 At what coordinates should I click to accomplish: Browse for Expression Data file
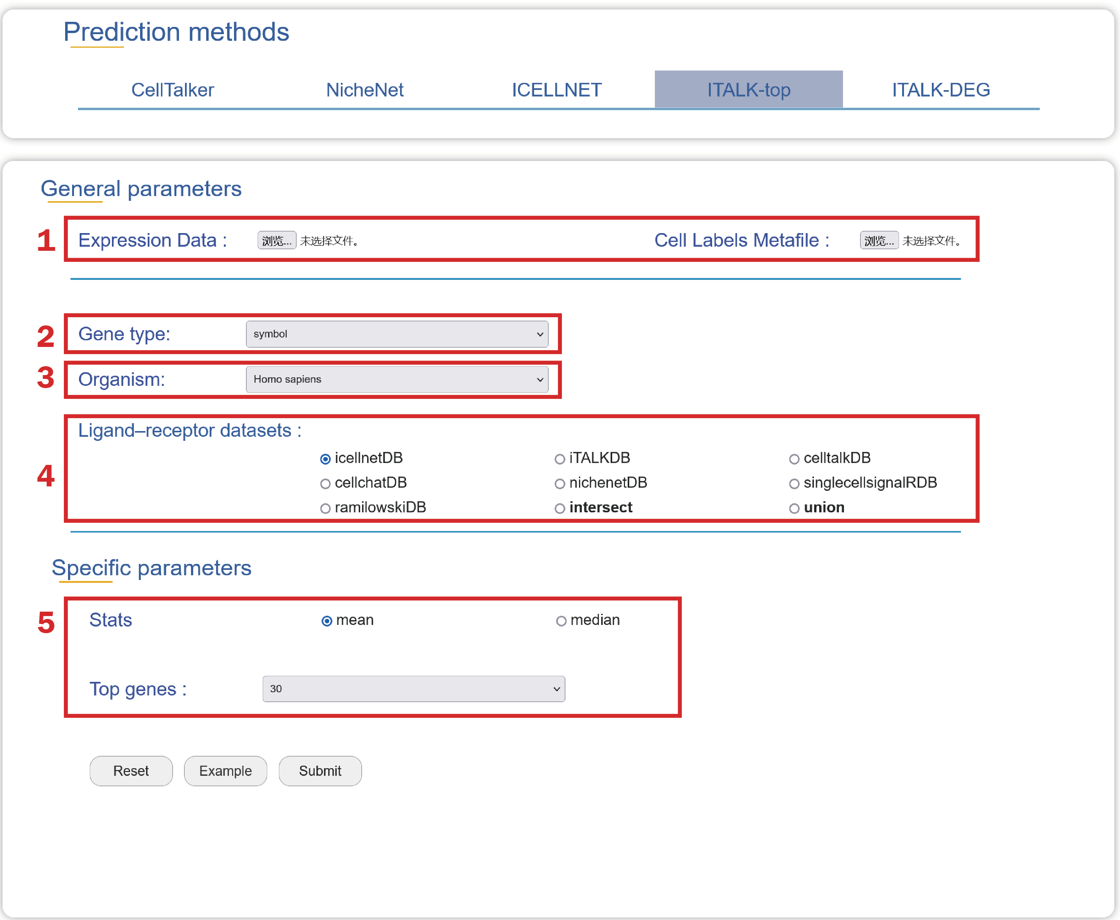point(277,241)
